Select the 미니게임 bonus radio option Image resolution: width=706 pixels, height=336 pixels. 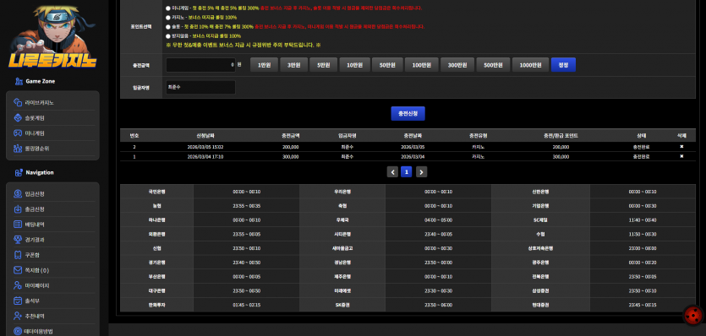pyautogui.click(x=168, y=8)
